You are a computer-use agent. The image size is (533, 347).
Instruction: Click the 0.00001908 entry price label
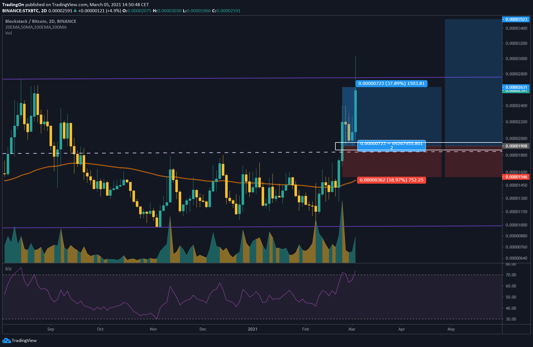point(516,146)
